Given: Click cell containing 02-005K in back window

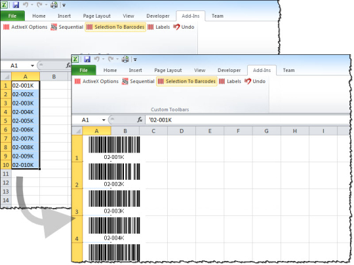Looking at the screenshot, I should 26,121.
